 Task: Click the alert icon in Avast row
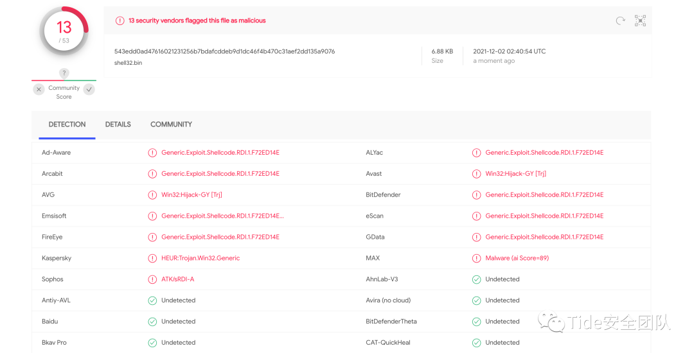[x=476, y=174]
